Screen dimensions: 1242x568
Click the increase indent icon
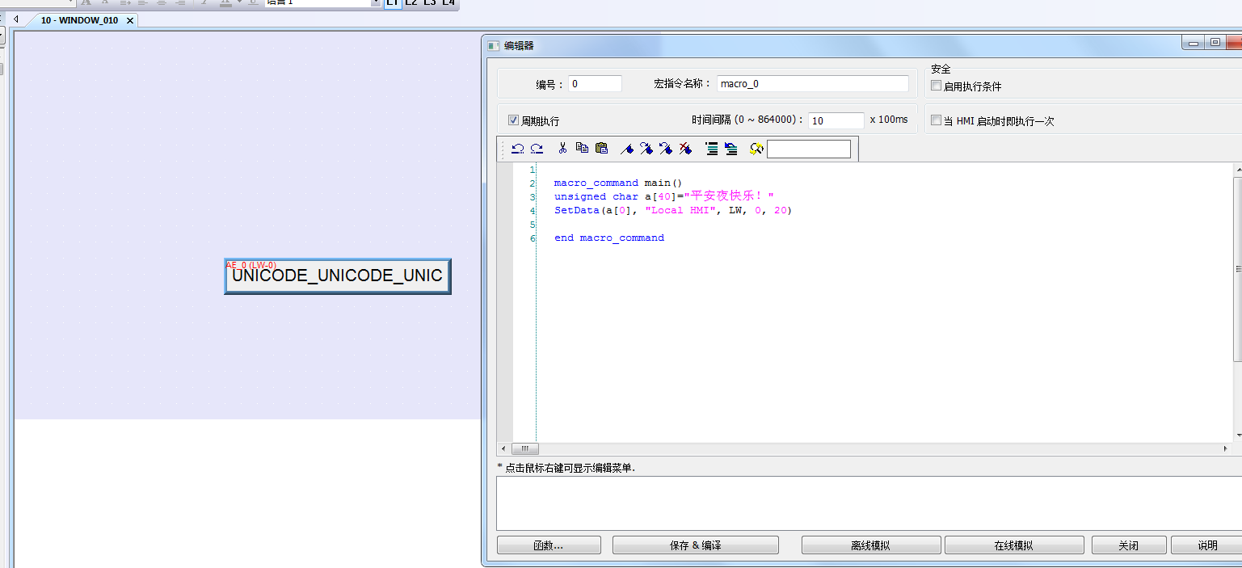711,149
